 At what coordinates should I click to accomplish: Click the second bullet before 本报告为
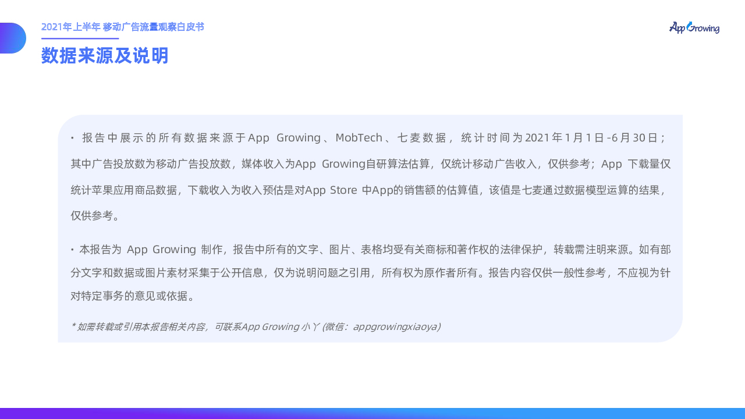pos(72,250)
